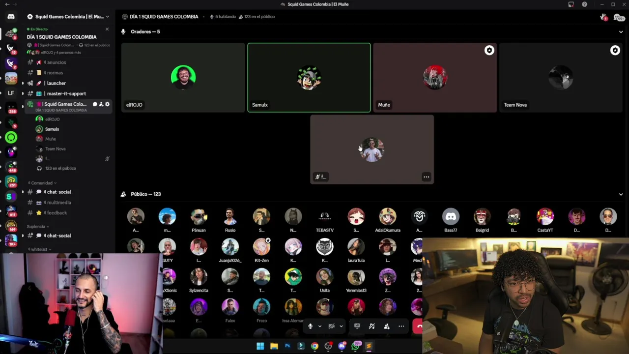Collapse the Comunidad channel category
The height and width of the screenshot is (354, 629).
42,183
